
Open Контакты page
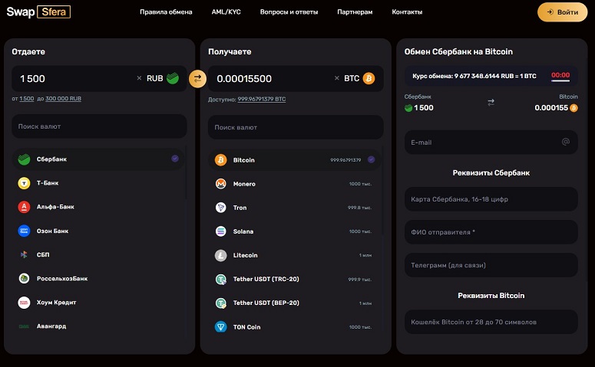[x=407, y=12]
